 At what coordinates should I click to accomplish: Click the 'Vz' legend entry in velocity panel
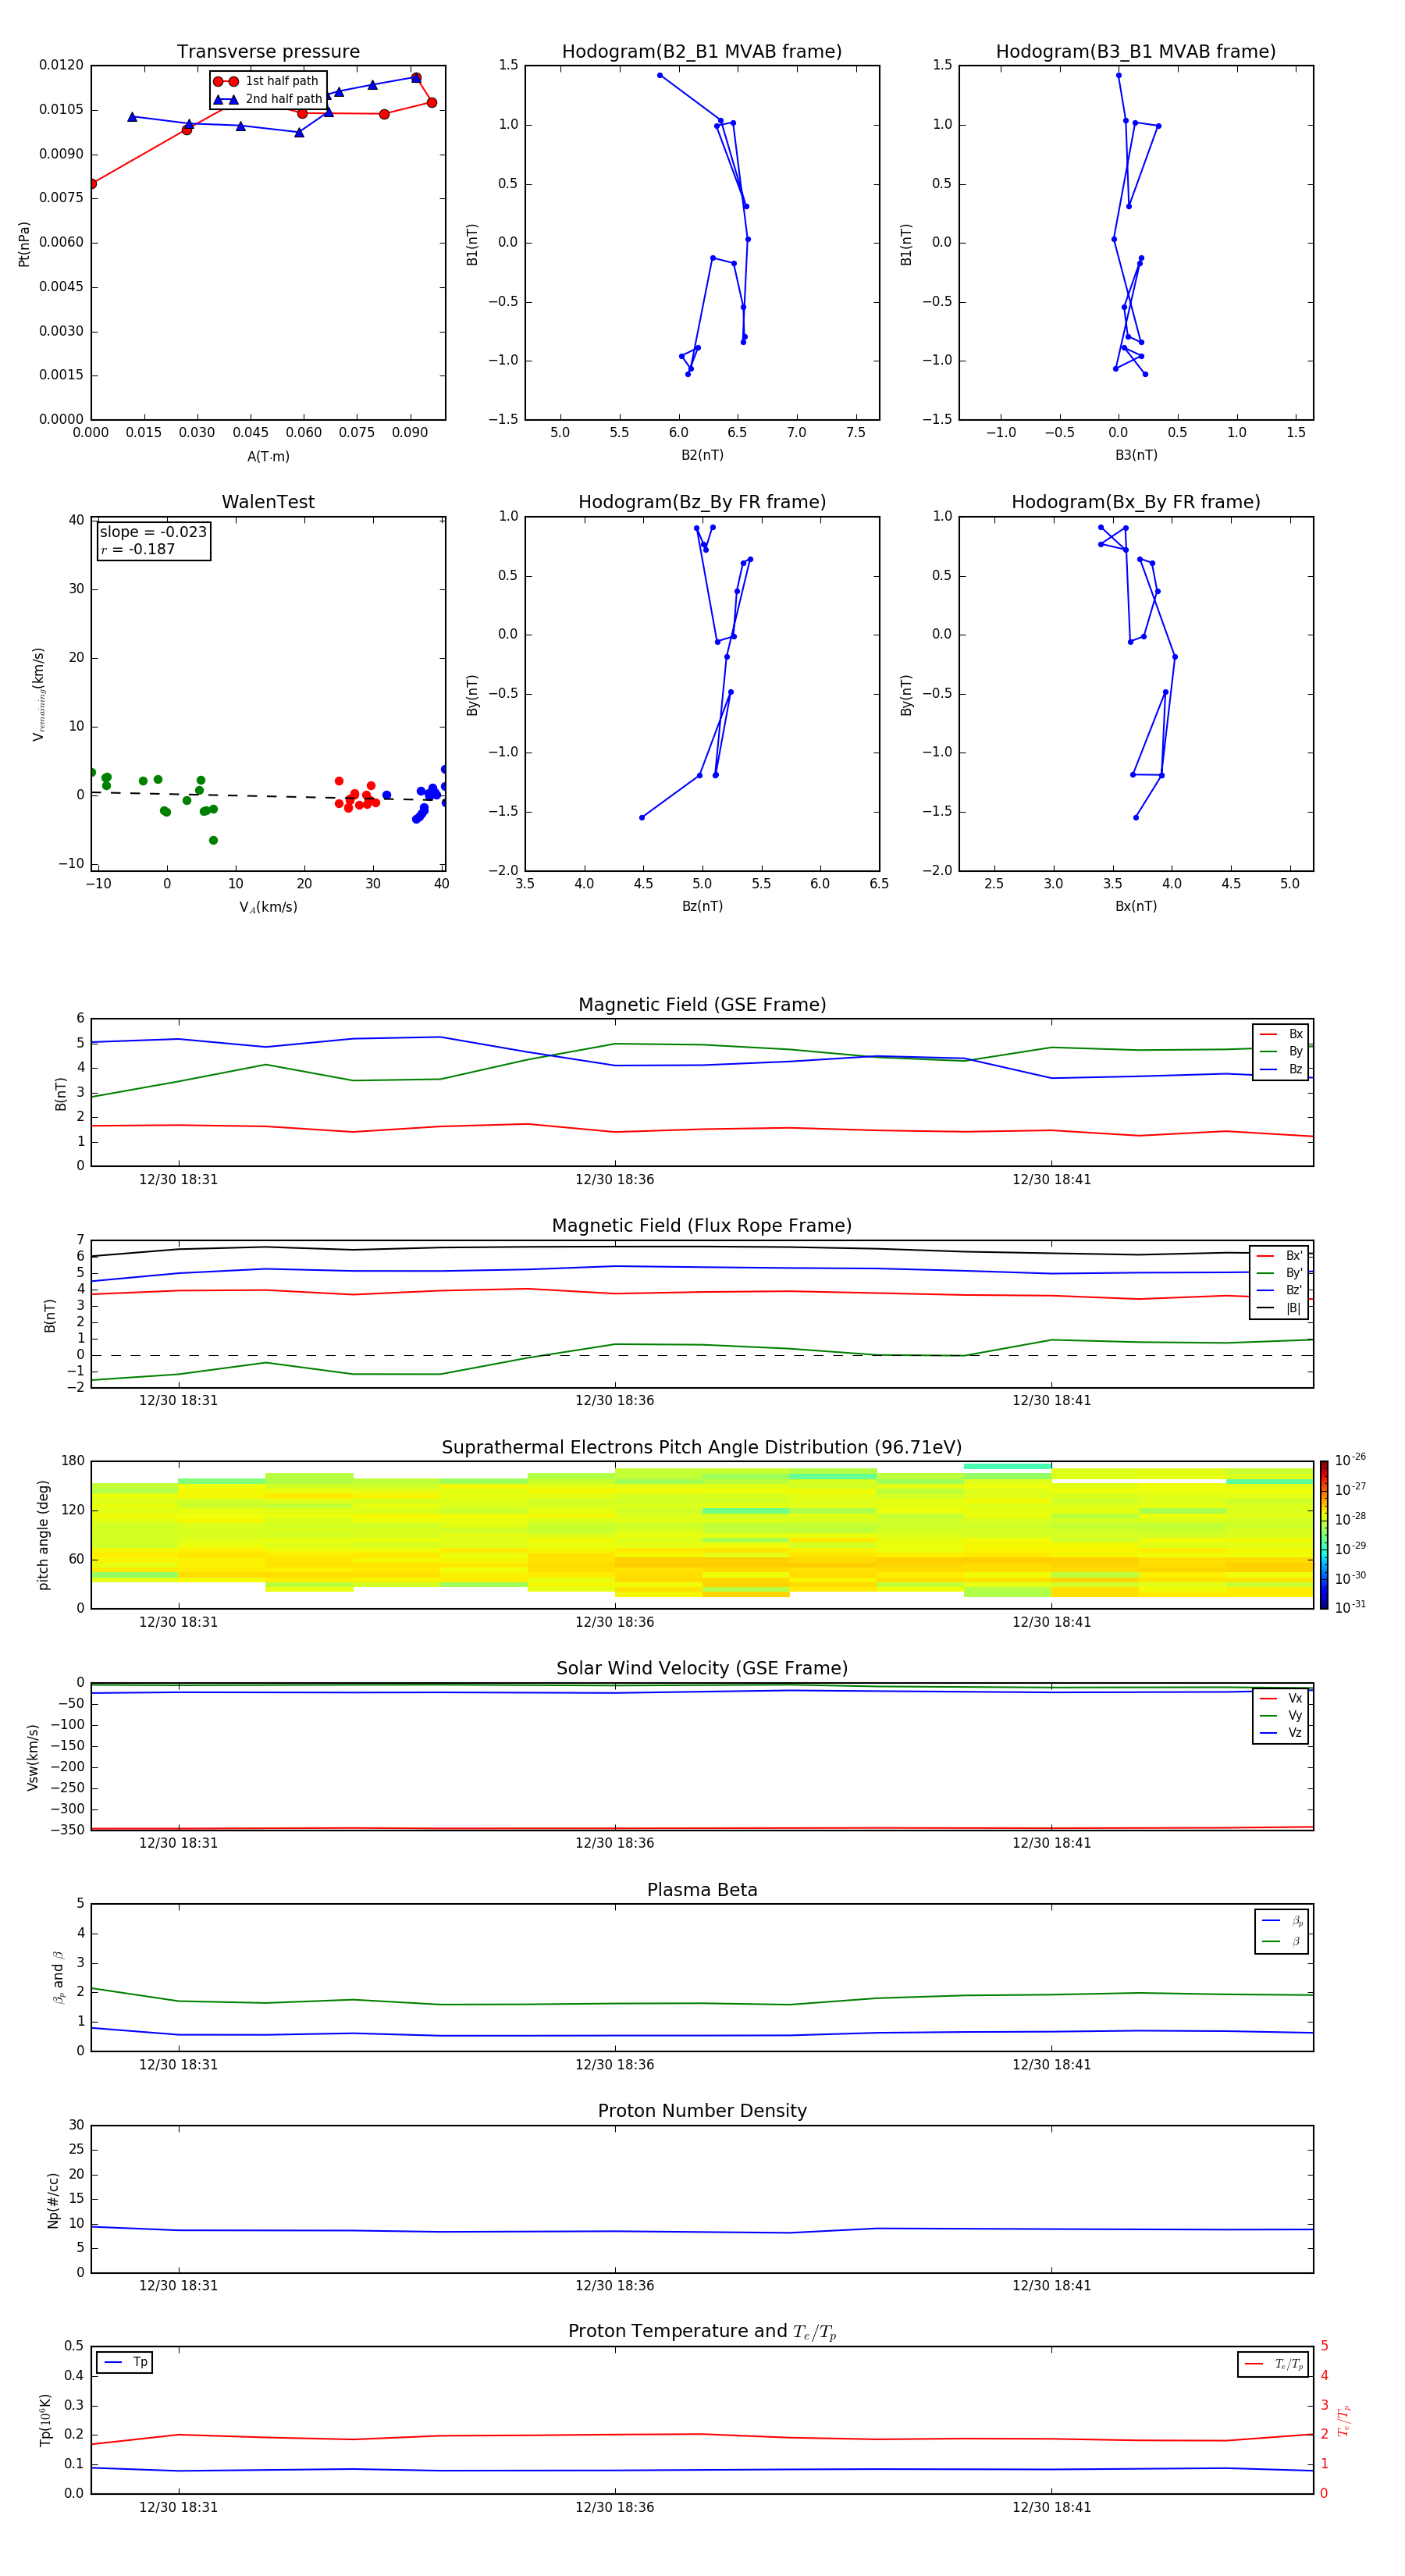[1281, 1733]
